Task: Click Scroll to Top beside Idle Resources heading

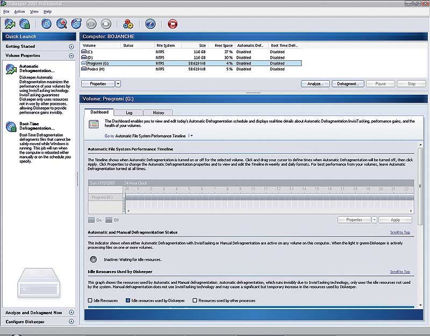Action: pos(400,272)
